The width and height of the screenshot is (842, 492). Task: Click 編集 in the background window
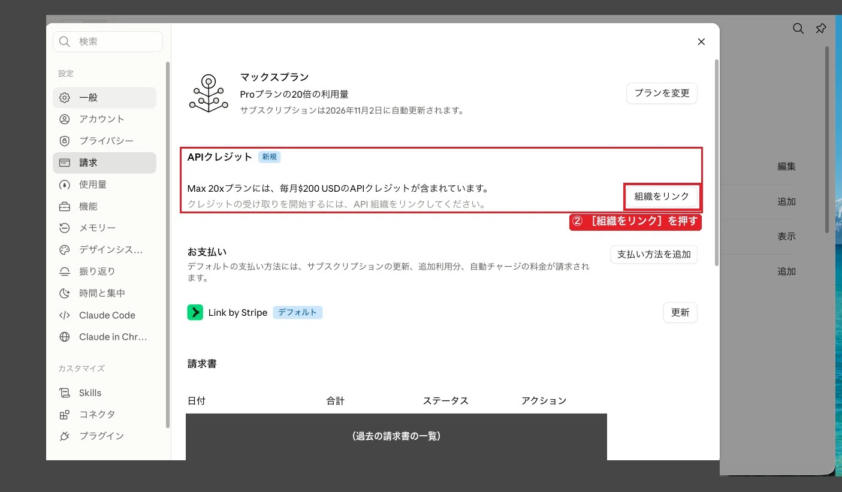(786, 167)
